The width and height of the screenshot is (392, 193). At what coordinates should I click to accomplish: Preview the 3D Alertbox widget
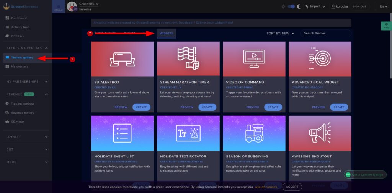[121, 107]
